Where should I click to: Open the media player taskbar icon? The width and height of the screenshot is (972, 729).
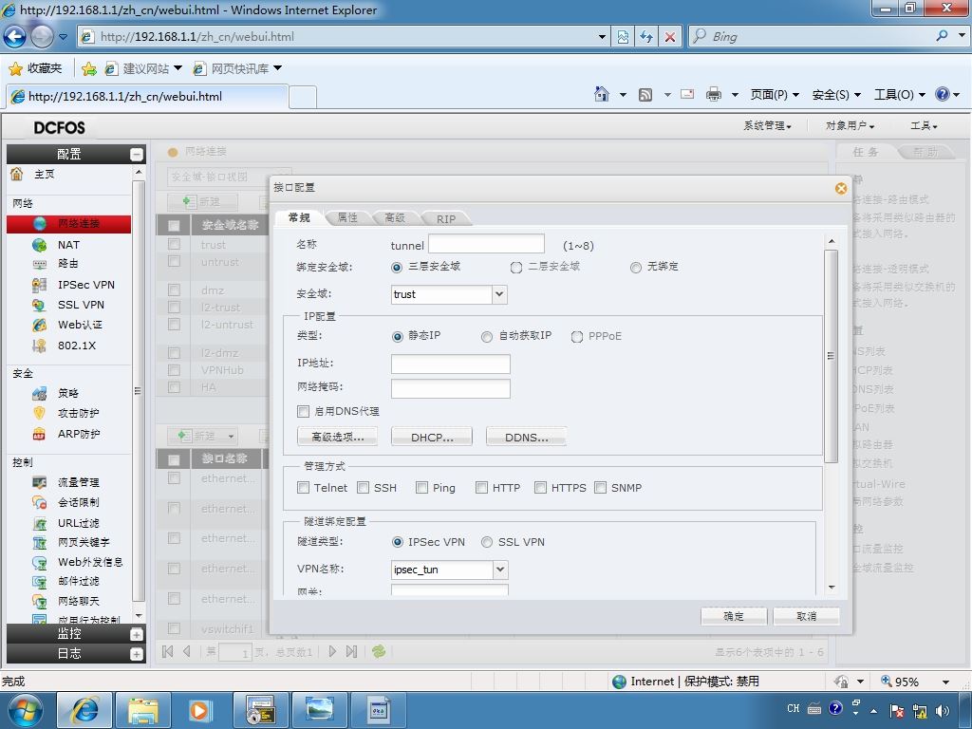(199, 710)
